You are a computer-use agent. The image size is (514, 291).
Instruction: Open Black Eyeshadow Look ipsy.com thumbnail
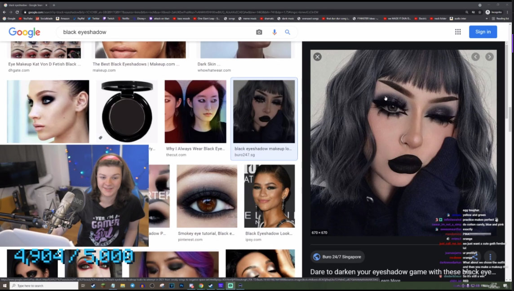click(270, 196)
